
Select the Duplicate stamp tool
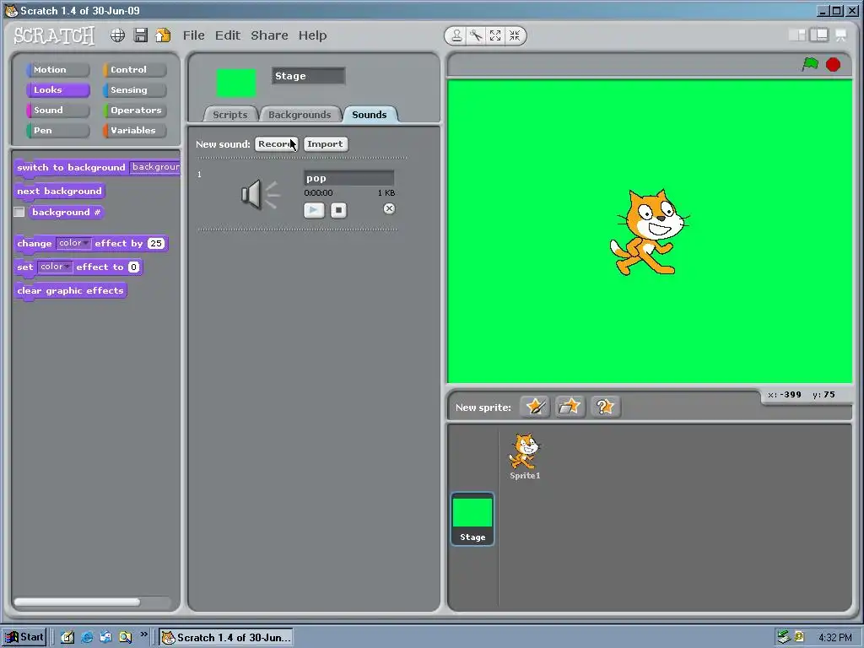[x=456, y=35]
